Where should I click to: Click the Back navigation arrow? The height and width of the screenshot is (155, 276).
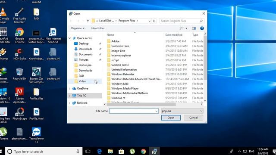point(71,21)
